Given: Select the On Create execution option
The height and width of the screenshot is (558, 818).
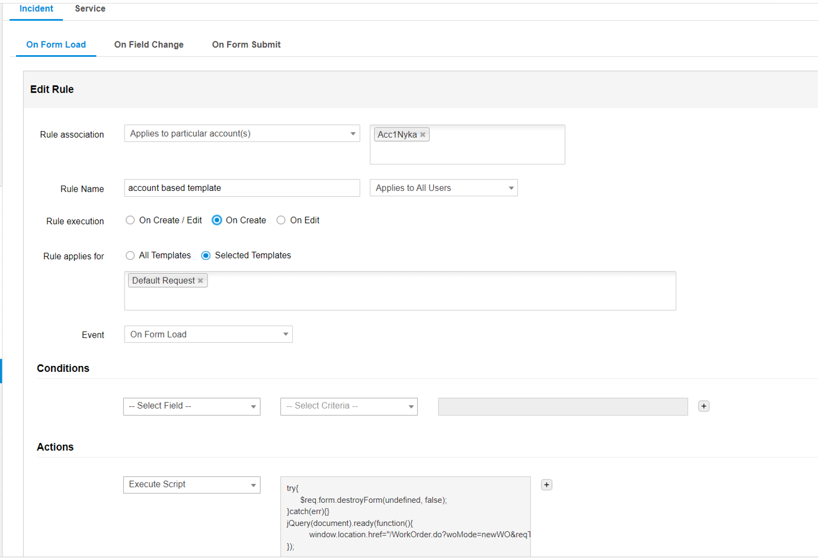Looking at the screenshot, I should (217, 220).
